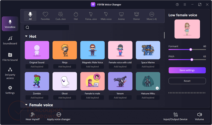Add keybind for Female voice with cold
This screenshot has height=125, width=212.
coord(120,66)
